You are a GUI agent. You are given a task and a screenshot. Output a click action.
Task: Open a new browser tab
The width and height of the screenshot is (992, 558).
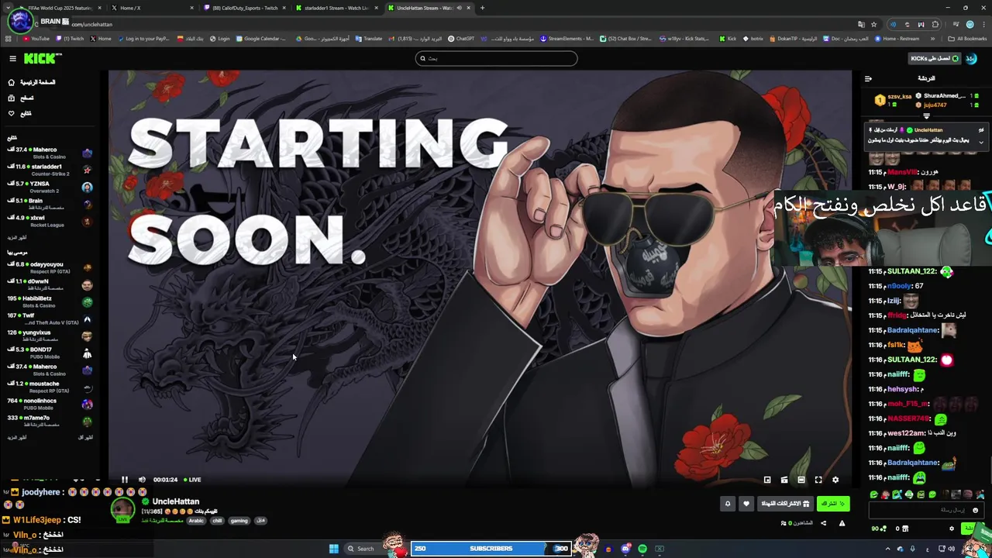tap(482, 8)
